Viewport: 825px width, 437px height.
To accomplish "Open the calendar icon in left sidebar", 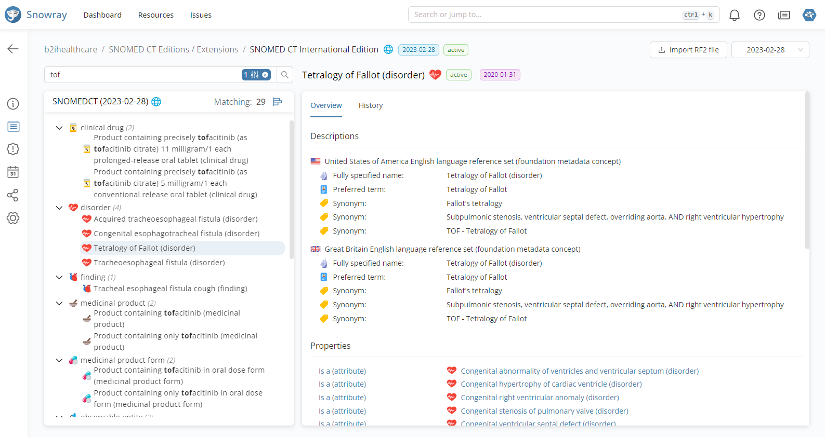I will pyautogui.click(x=13, y=172).
